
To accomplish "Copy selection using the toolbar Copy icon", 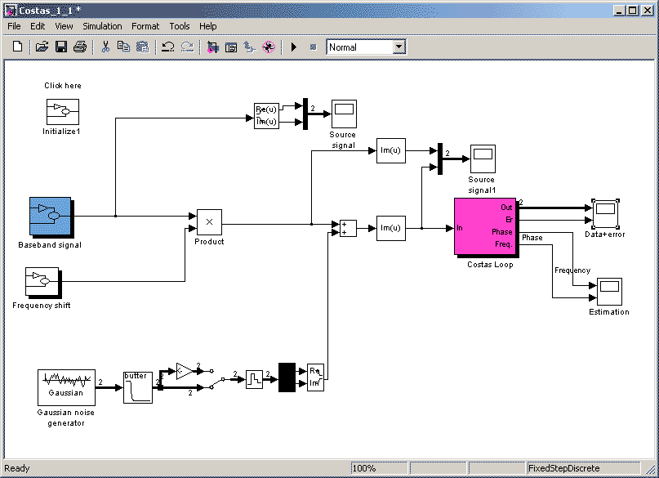I will point(123,47).
